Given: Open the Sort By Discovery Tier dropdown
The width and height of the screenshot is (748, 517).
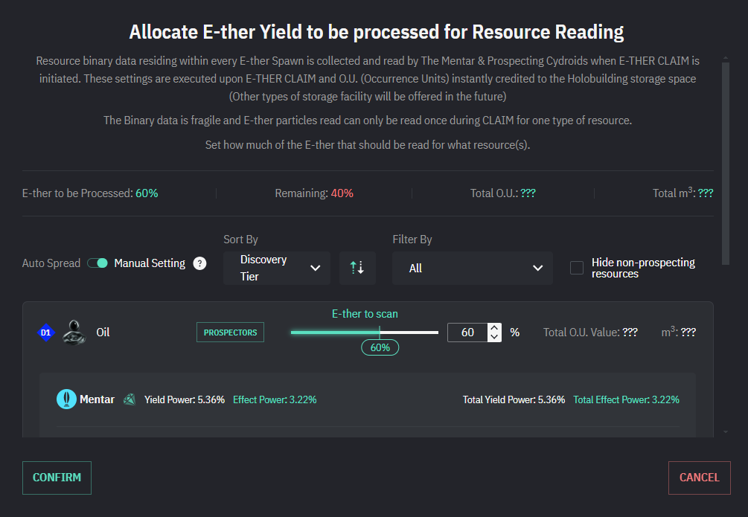Looking at the screenshot, I should coord(277,268).
